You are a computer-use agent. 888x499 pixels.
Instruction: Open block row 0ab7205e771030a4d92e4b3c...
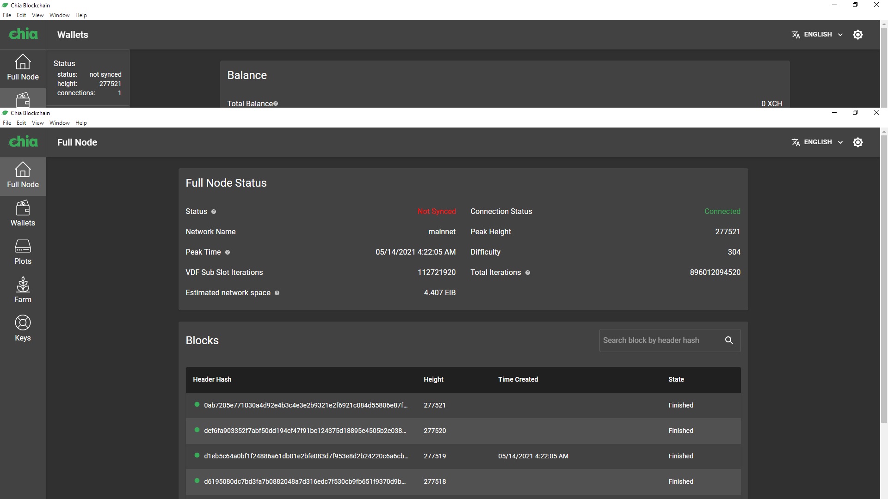[463, 405]
